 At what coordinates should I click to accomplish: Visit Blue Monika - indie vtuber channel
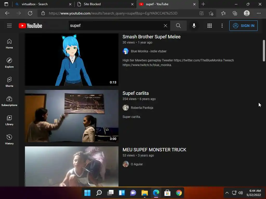click(x=149, y=51)
